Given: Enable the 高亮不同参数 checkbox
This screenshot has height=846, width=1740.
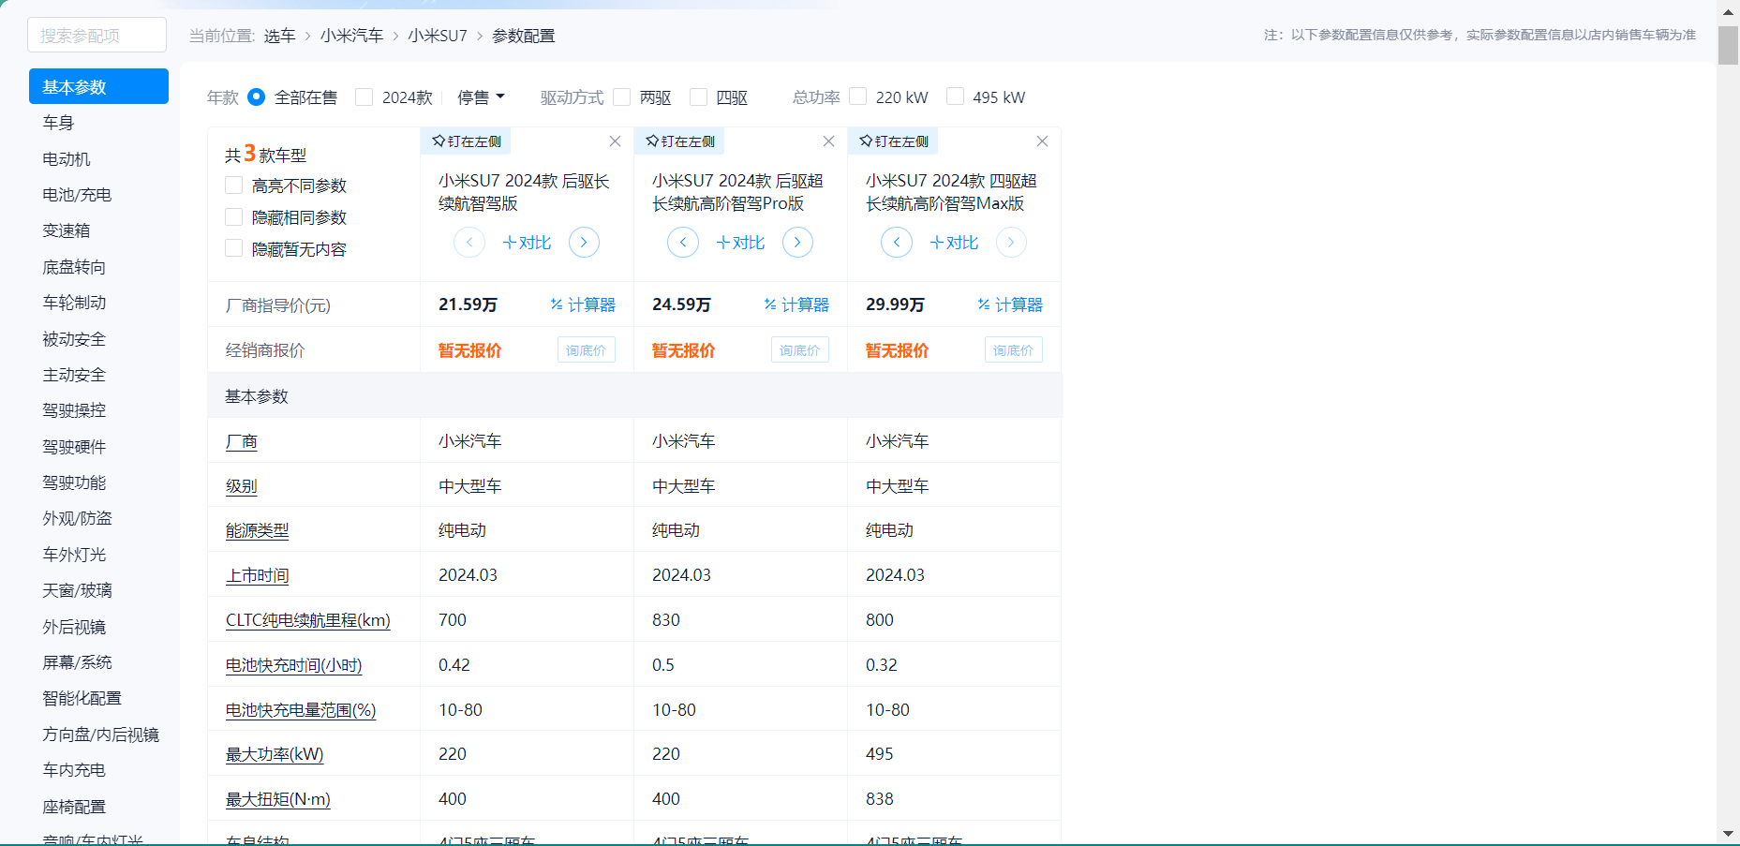Looking at the screenshot, I should (234, 186).
